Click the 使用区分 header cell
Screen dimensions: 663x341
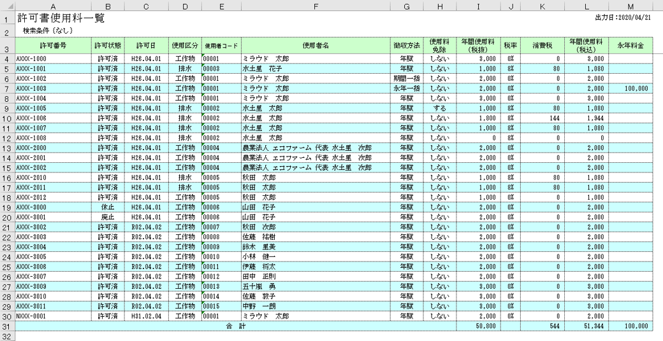point(185,46)
